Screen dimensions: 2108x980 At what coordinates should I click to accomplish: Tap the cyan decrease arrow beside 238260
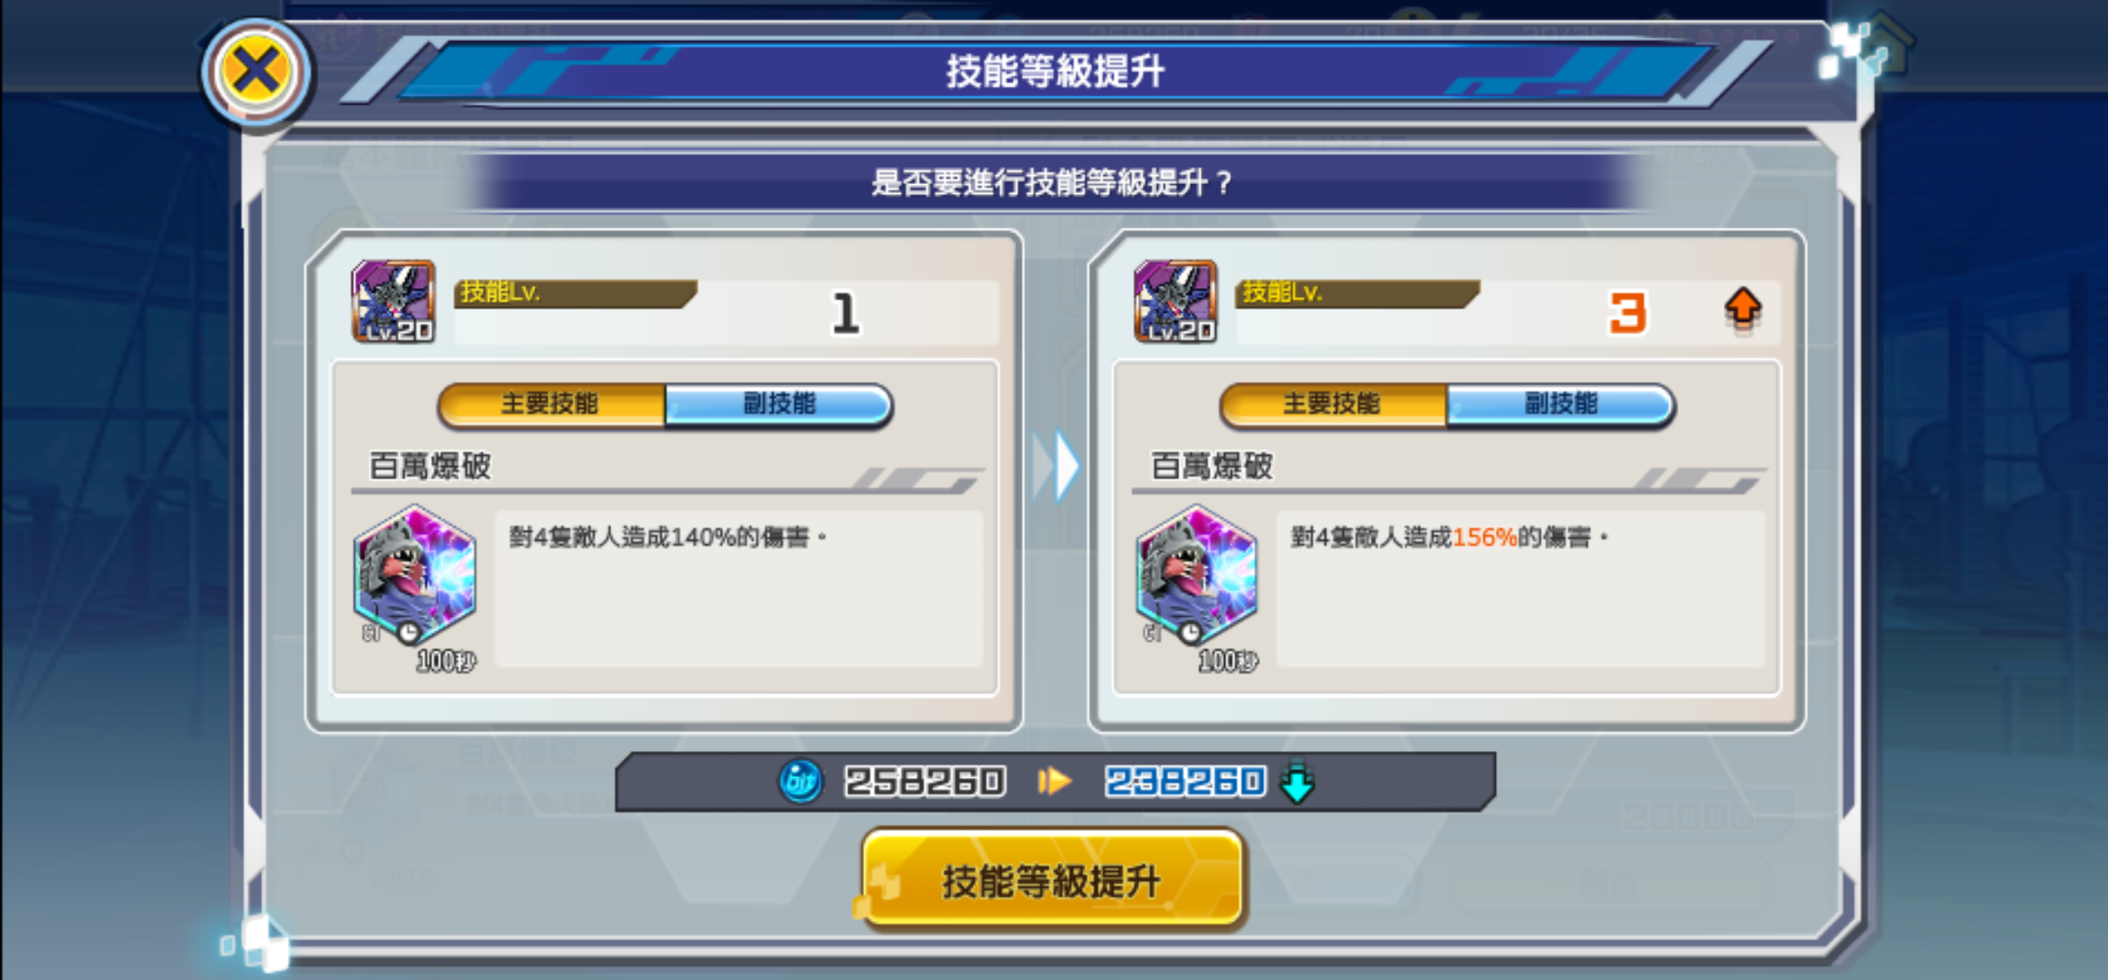click(x=1297, y=781)
